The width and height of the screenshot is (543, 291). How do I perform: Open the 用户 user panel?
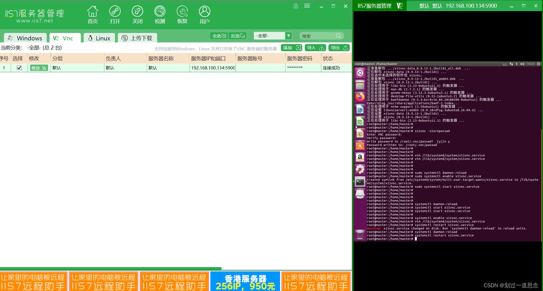pyautogui.click(x=205, y=14)
